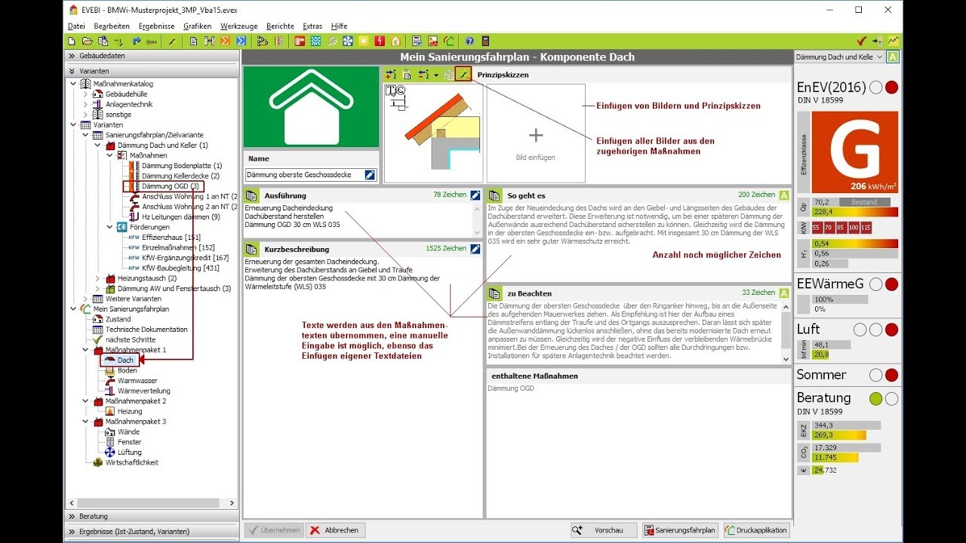This screenshot has height=543, width=966.
Task: Open the blue help question mark icon
Action: coord(469,41)
